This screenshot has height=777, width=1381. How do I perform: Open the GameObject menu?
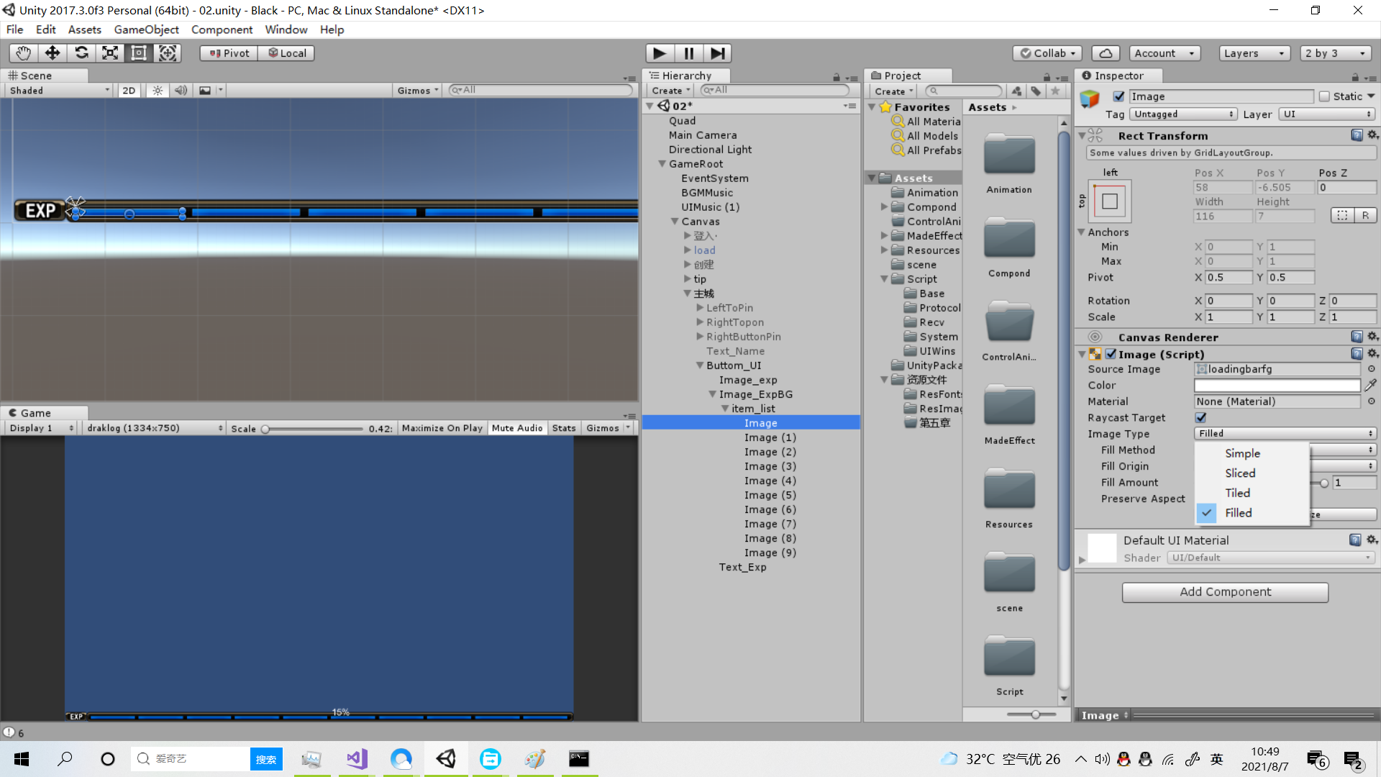(146, 29)
